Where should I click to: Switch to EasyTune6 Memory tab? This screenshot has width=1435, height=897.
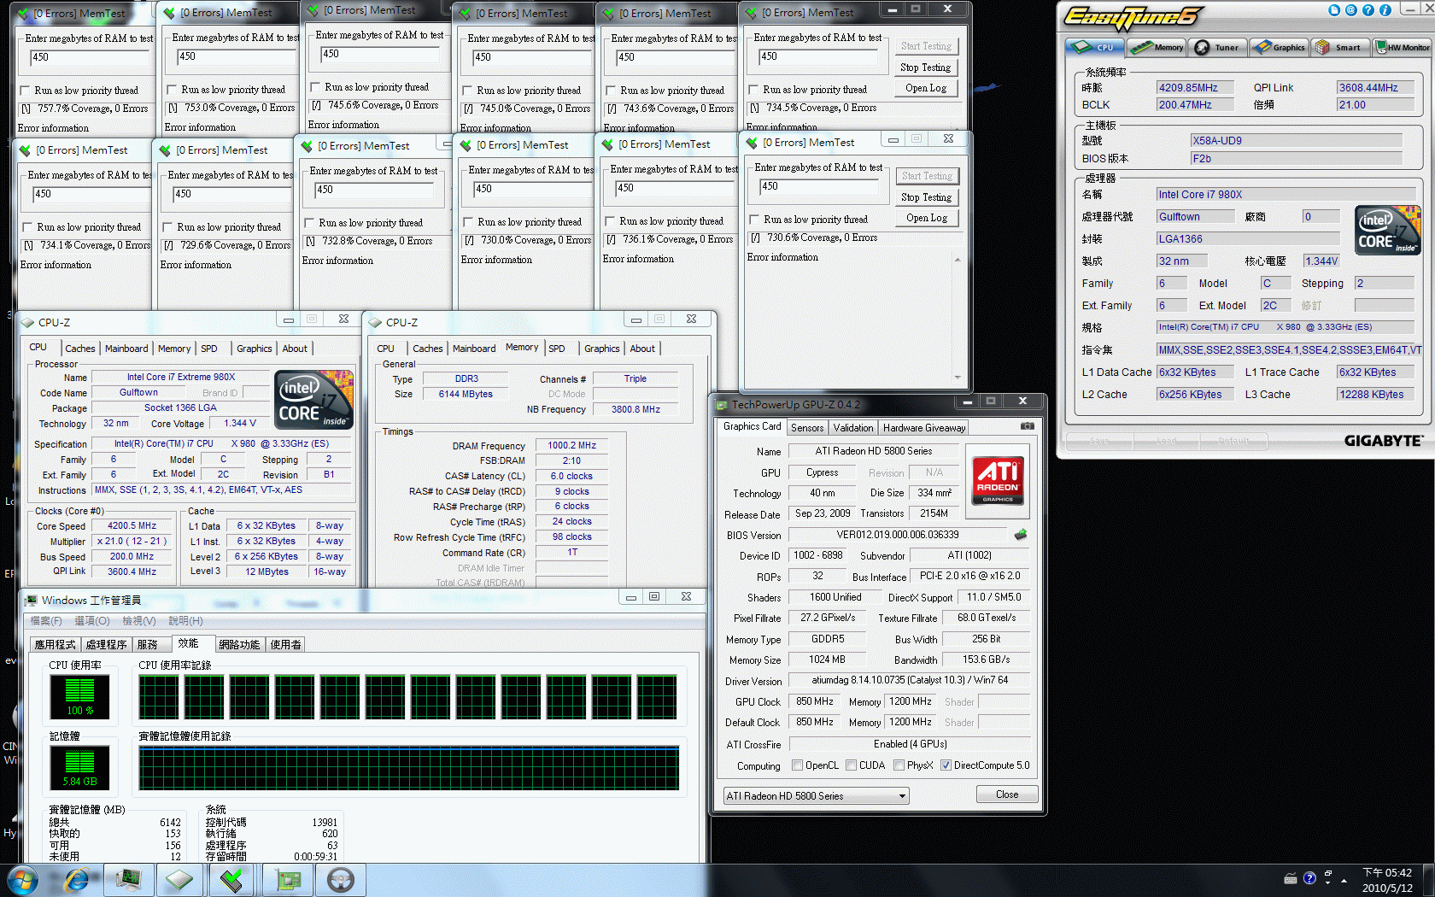click(x=1157, y=47)
